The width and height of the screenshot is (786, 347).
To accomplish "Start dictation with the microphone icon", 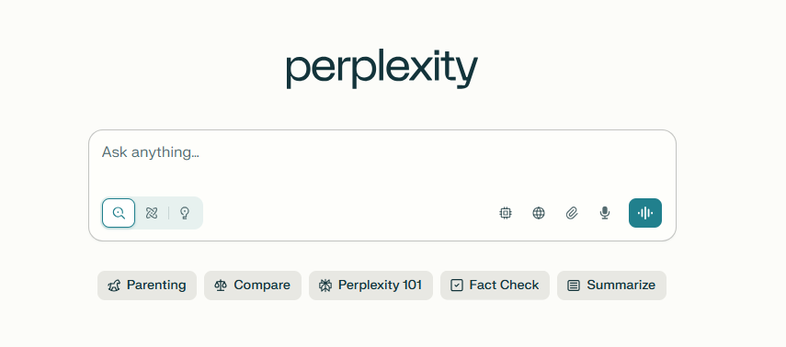I will pyautogui.click(x=605, y=213).
